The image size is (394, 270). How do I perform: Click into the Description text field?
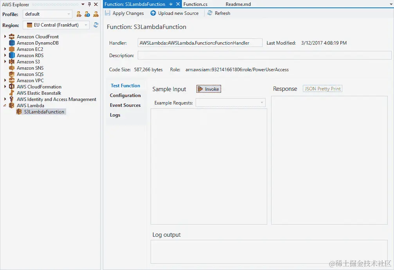click(x=264, y=55)
